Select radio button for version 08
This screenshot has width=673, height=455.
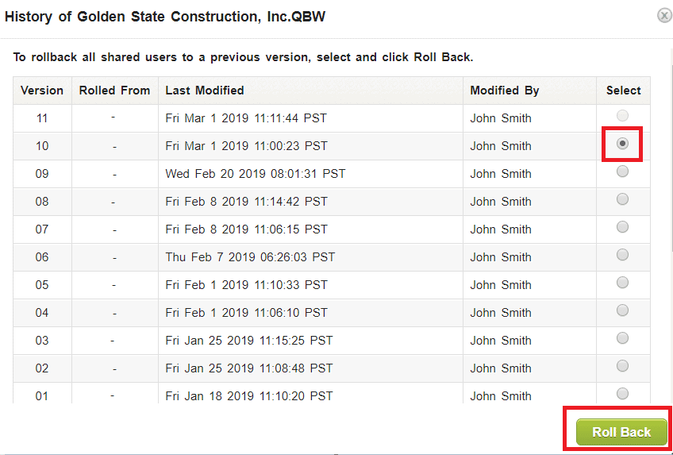(623, 199)
